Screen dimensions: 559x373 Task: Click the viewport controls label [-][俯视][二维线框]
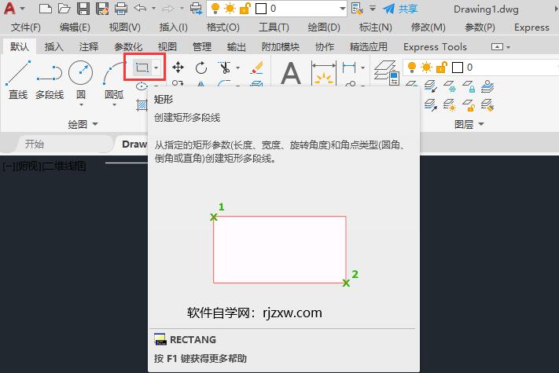pyautogui.click(x=44, y=166)
